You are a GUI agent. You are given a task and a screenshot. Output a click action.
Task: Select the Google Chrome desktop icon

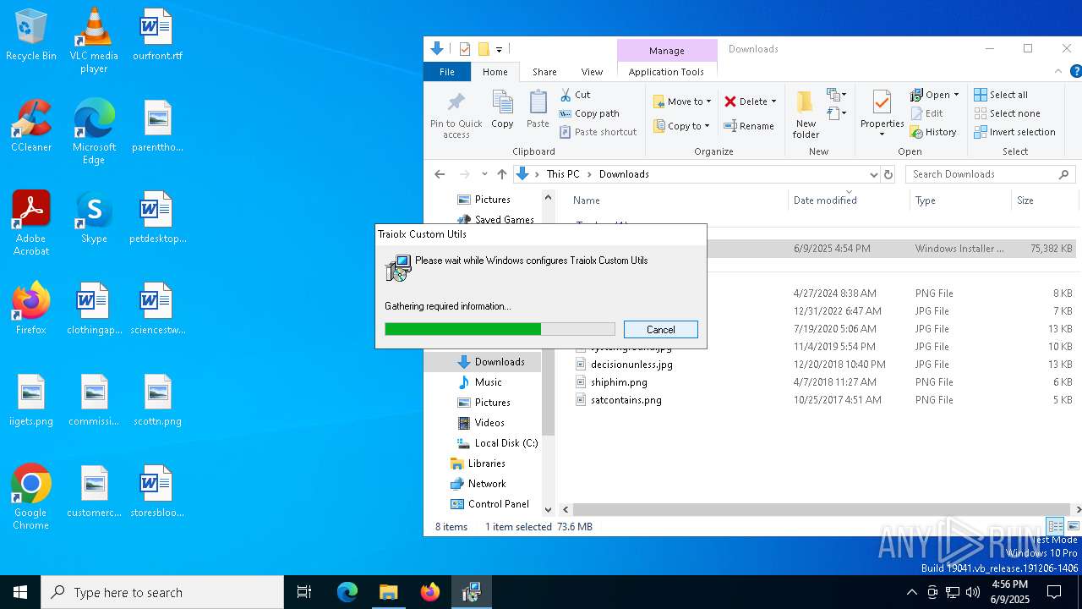click(x=30, y=497)
